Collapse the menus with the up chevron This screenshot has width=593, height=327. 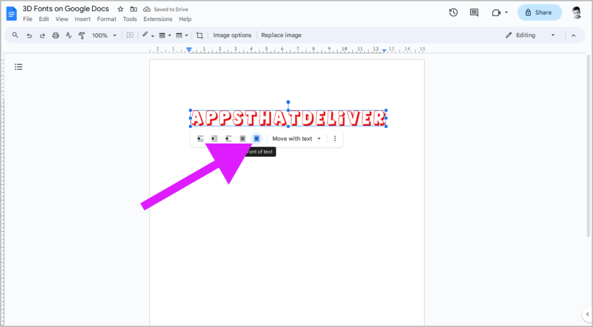coord(573,35)
